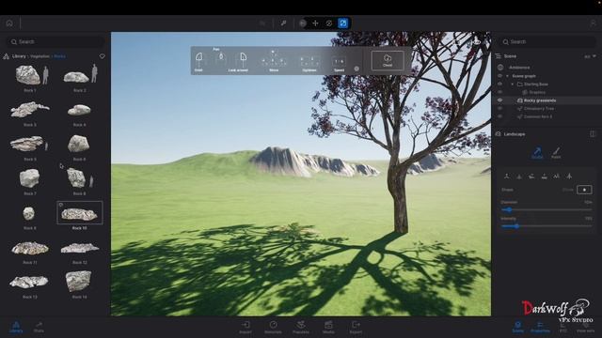This screenshot has width=602, height=338.
Task: Click the Library breadcrumb link
Action: pyautogui.click(x=19, y=56)
